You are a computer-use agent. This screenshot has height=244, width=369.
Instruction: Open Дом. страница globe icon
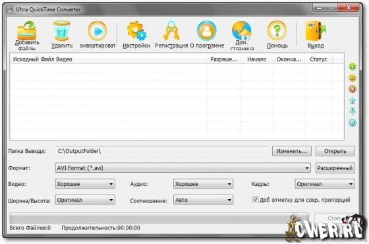pos(242,30)
